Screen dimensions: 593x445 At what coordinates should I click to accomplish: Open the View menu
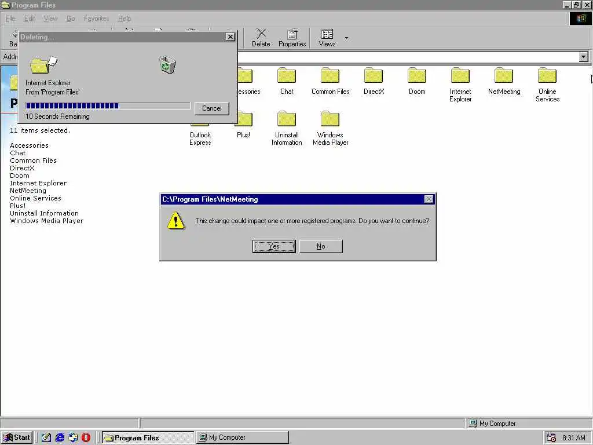tap(50, 19)
